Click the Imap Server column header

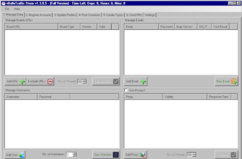[186, 27]
